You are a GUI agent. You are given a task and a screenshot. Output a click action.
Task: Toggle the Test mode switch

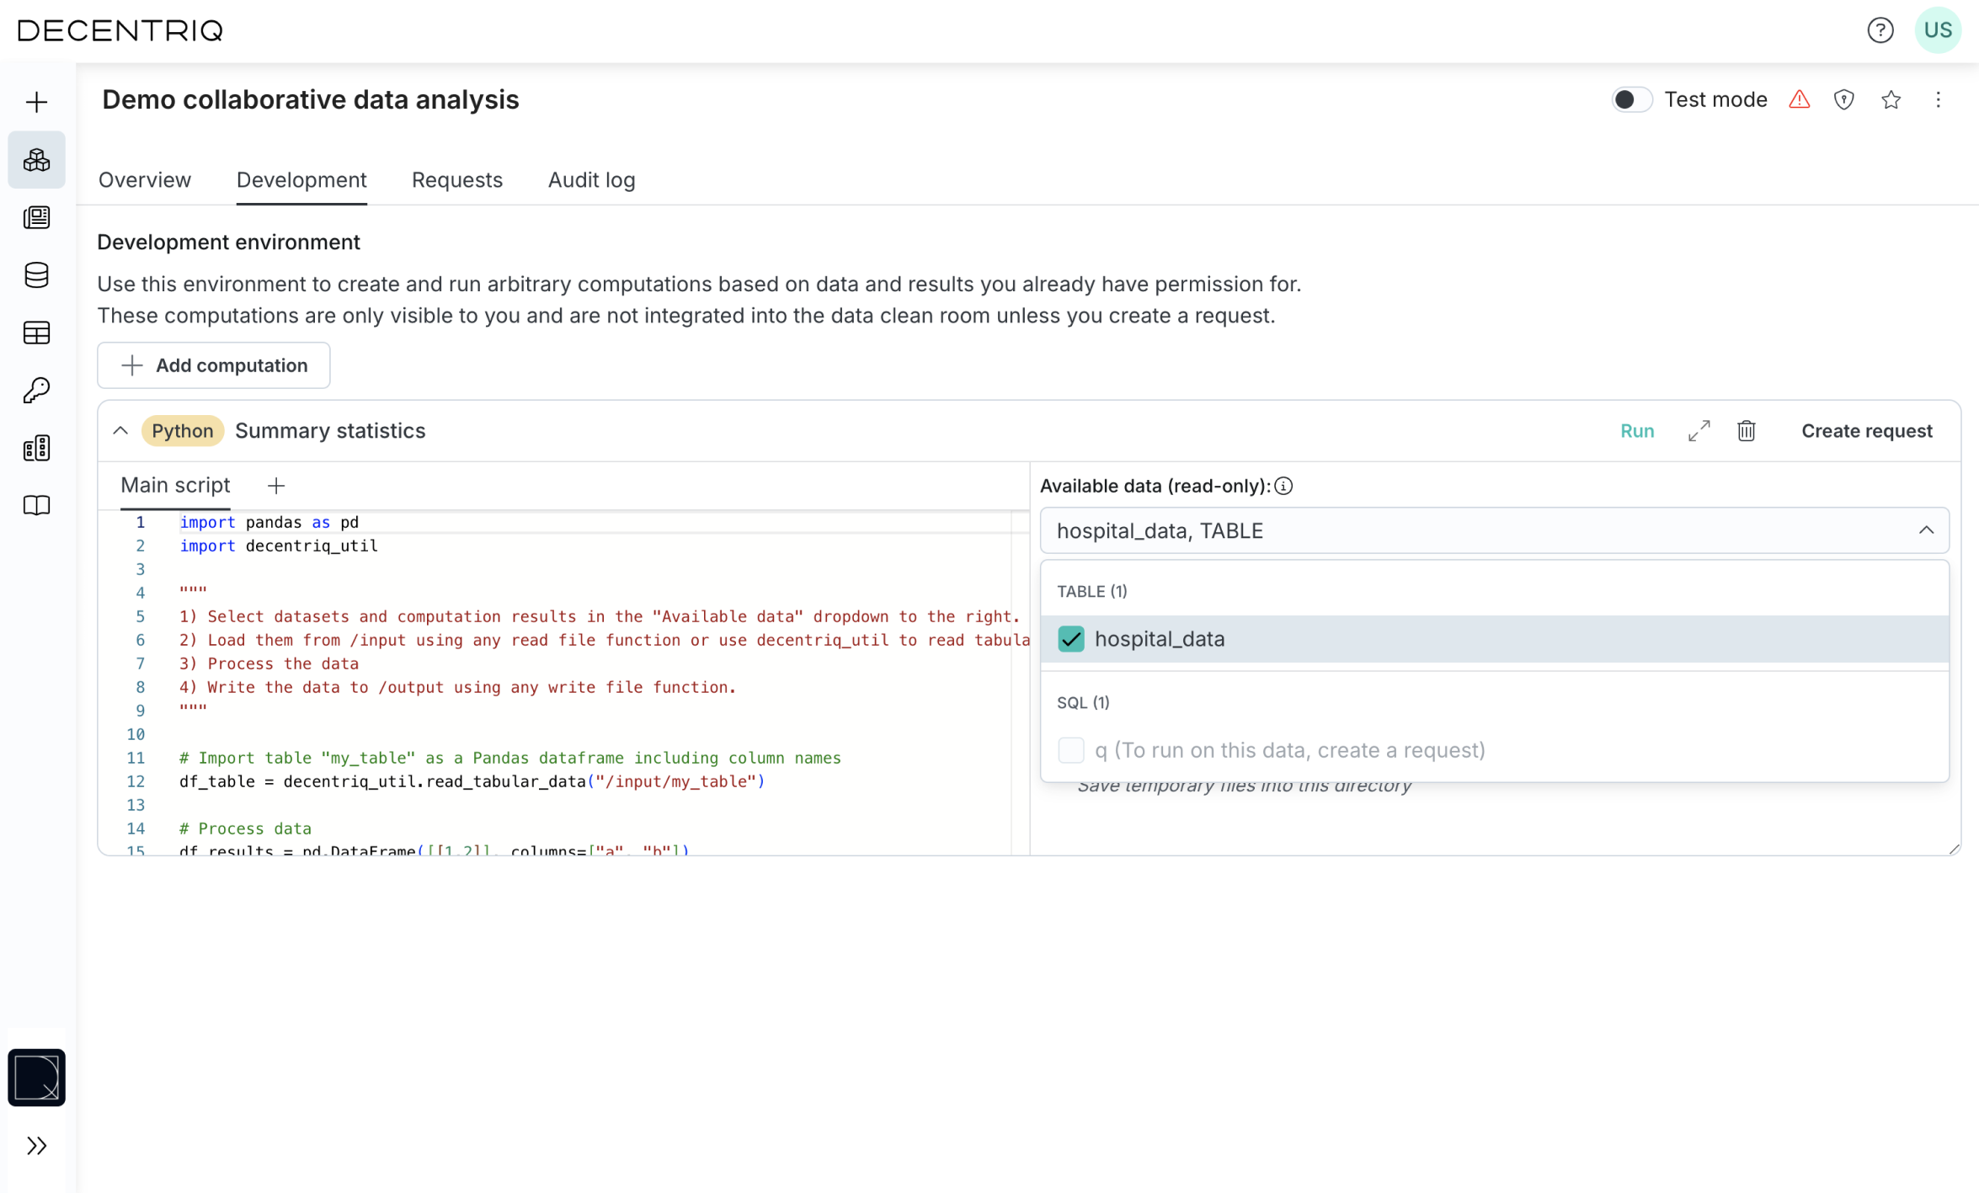click(1630, 99)
